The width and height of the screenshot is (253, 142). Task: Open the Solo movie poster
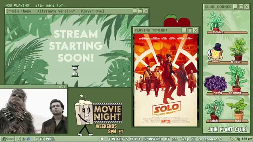166,80
